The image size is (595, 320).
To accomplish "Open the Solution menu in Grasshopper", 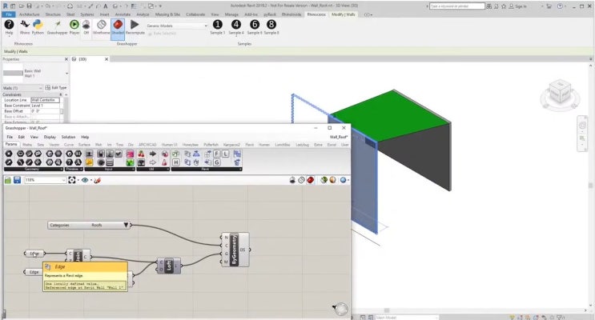I will [x=68, y=137].
